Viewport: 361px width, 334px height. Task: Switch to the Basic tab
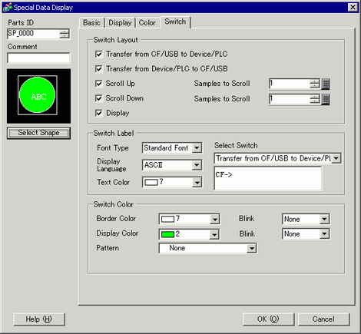click(91, 23)
